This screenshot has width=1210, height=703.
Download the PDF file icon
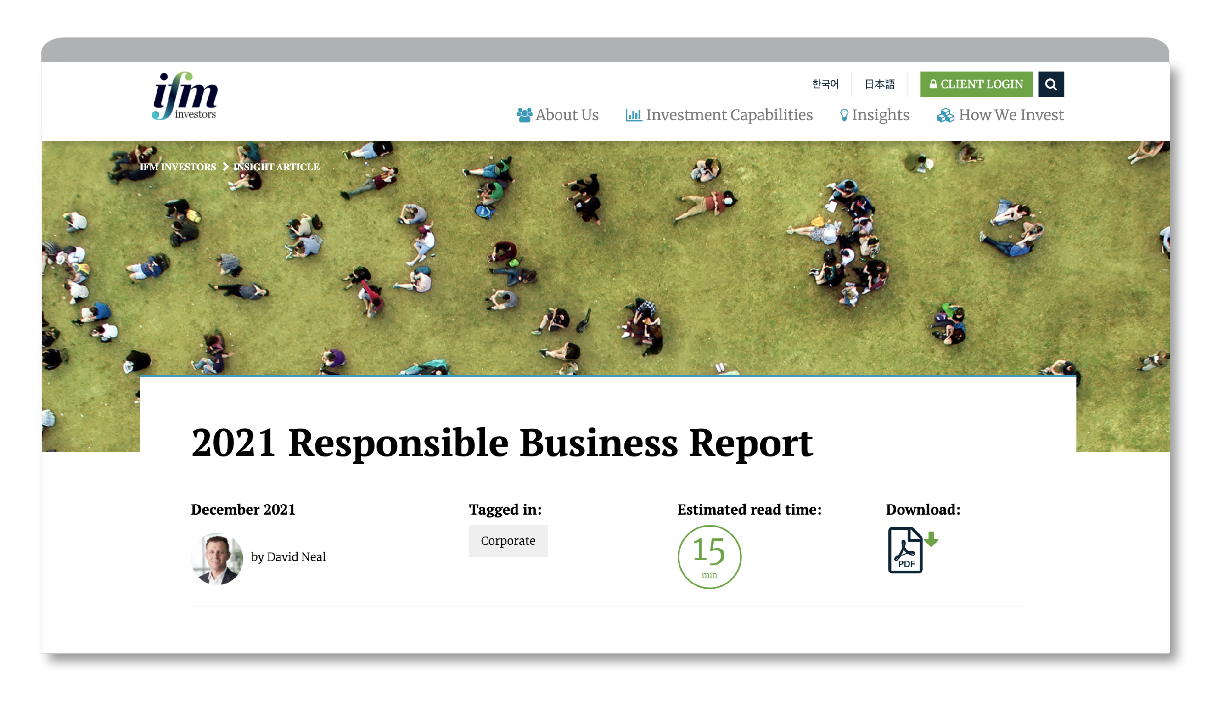[x=912, y=550]
